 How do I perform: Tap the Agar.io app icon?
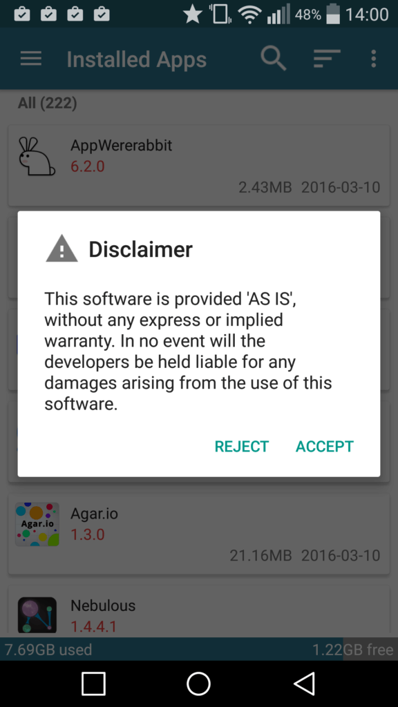[37, 524]
